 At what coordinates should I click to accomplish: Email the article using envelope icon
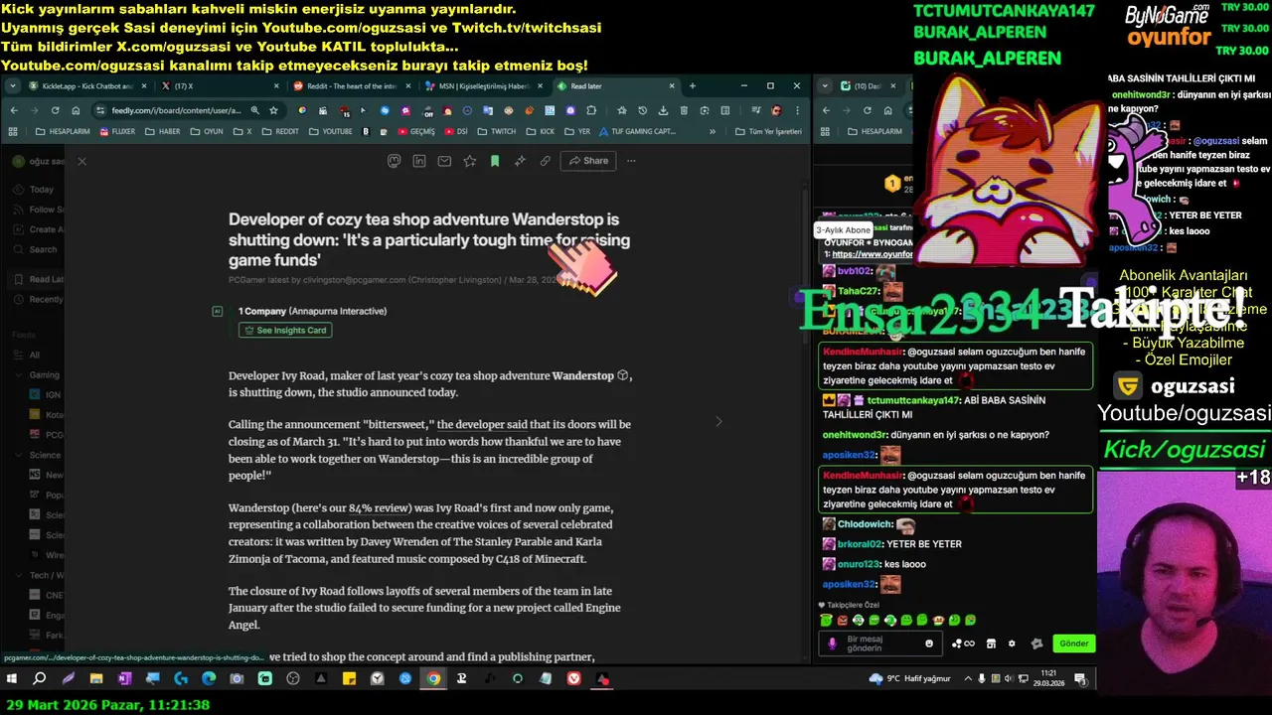[444, 161]
